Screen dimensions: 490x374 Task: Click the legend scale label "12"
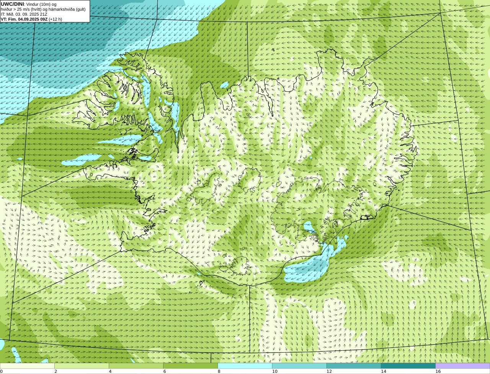click(x=329, y=371)
